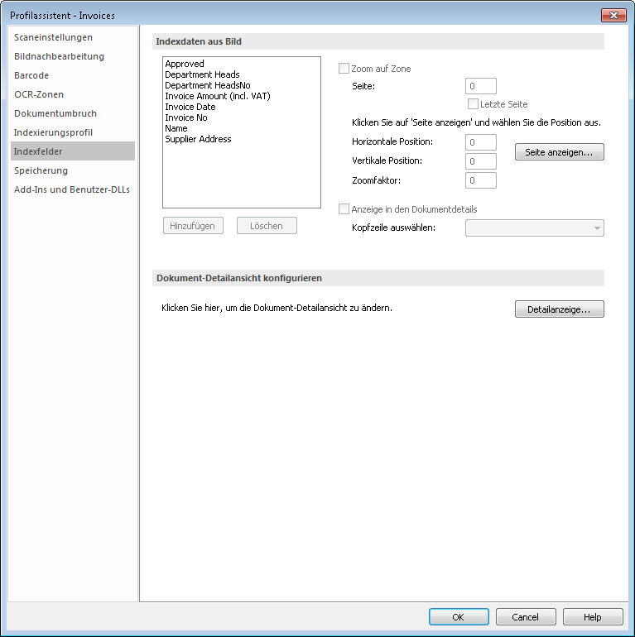The image size is (635, 637).
Task: Click the Hinzufügen button
Action: pyautogui.click(x=193, y=226)
